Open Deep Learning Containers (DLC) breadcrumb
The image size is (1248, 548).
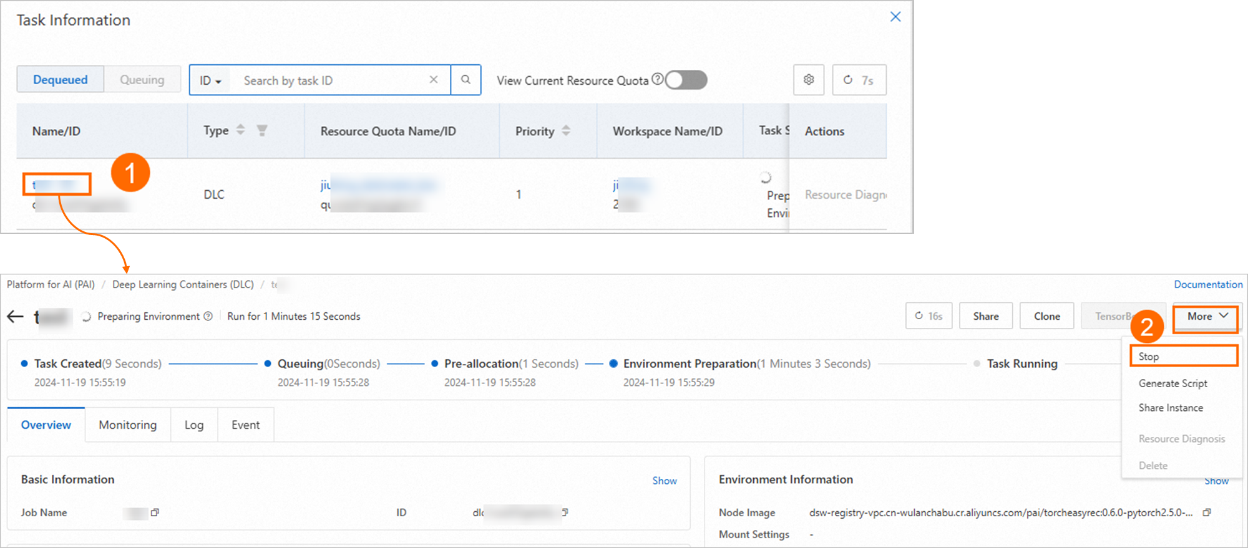pos(183,284)
